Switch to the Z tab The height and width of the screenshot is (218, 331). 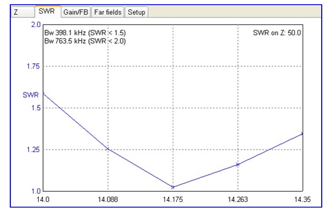tap(16, 11)
